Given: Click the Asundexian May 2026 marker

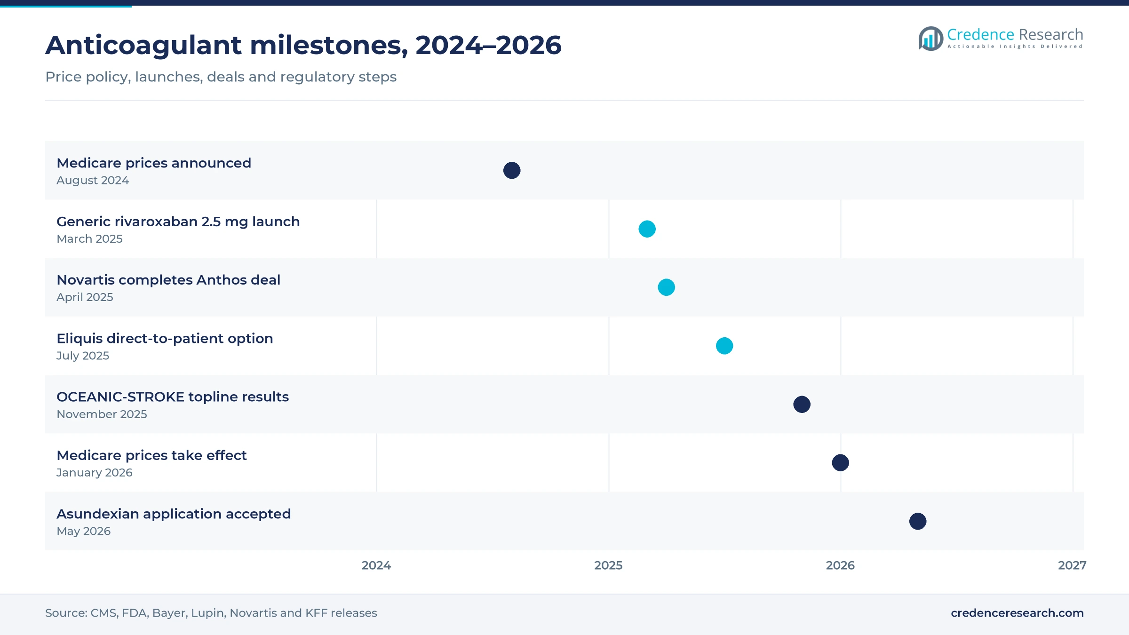Looking at the screenshot, I should [918, 521].
